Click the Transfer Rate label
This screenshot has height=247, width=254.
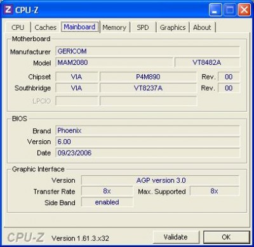pyautogui.click(x=54, y=192)
